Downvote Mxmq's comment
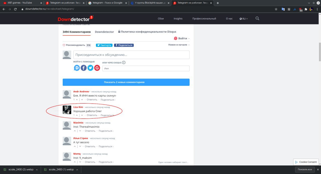 [x=80, y=162]
